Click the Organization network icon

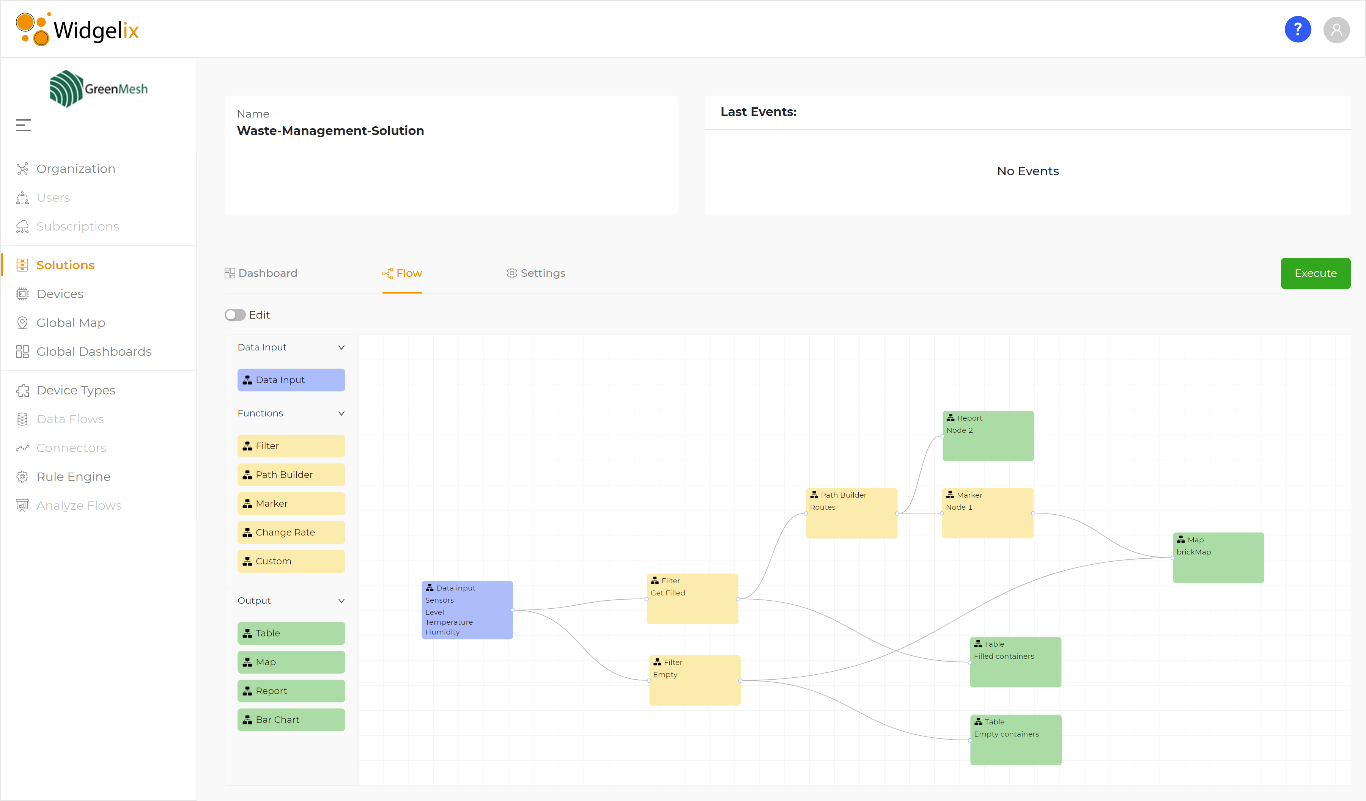click(x=22, y=169)
